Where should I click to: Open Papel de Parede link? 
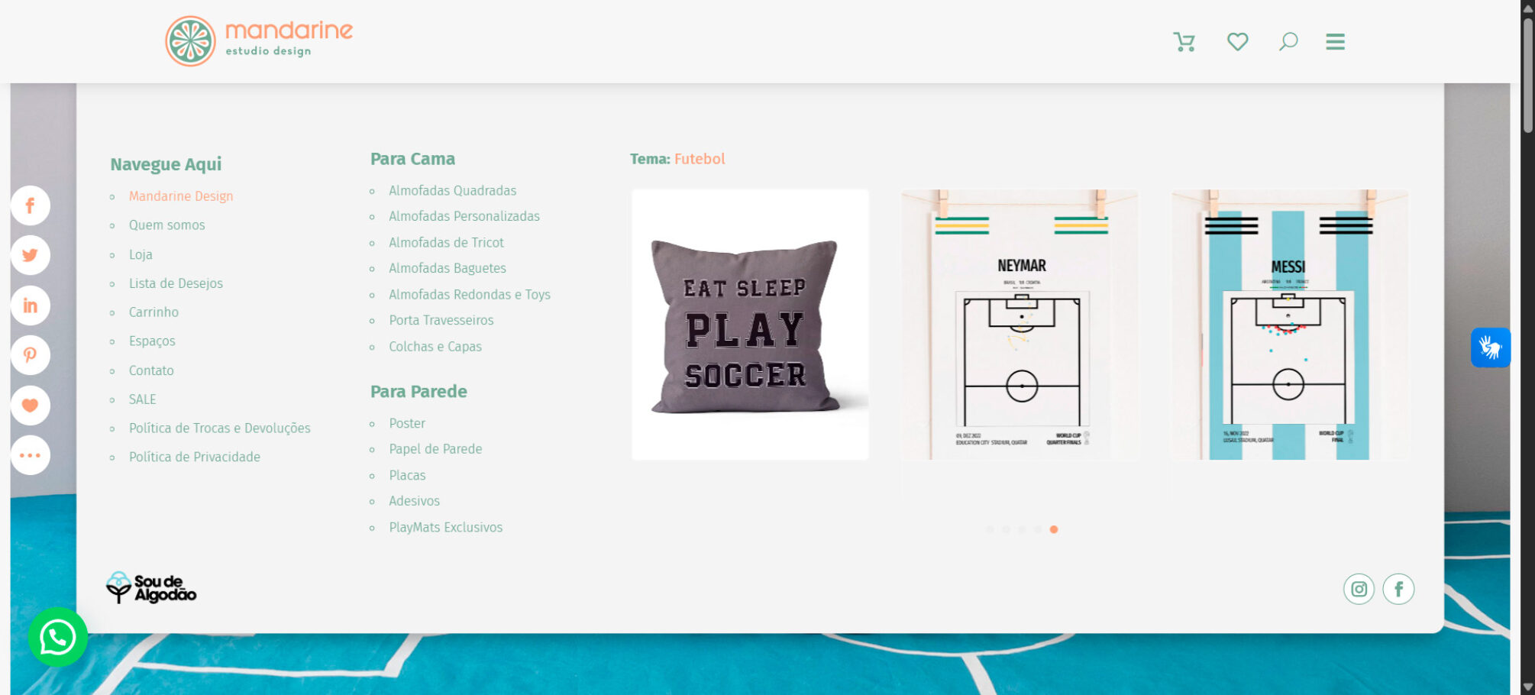pos(435,449)
